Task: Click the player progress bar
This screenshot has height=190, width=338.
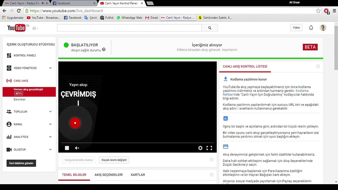Action: (x=137, y=143)
